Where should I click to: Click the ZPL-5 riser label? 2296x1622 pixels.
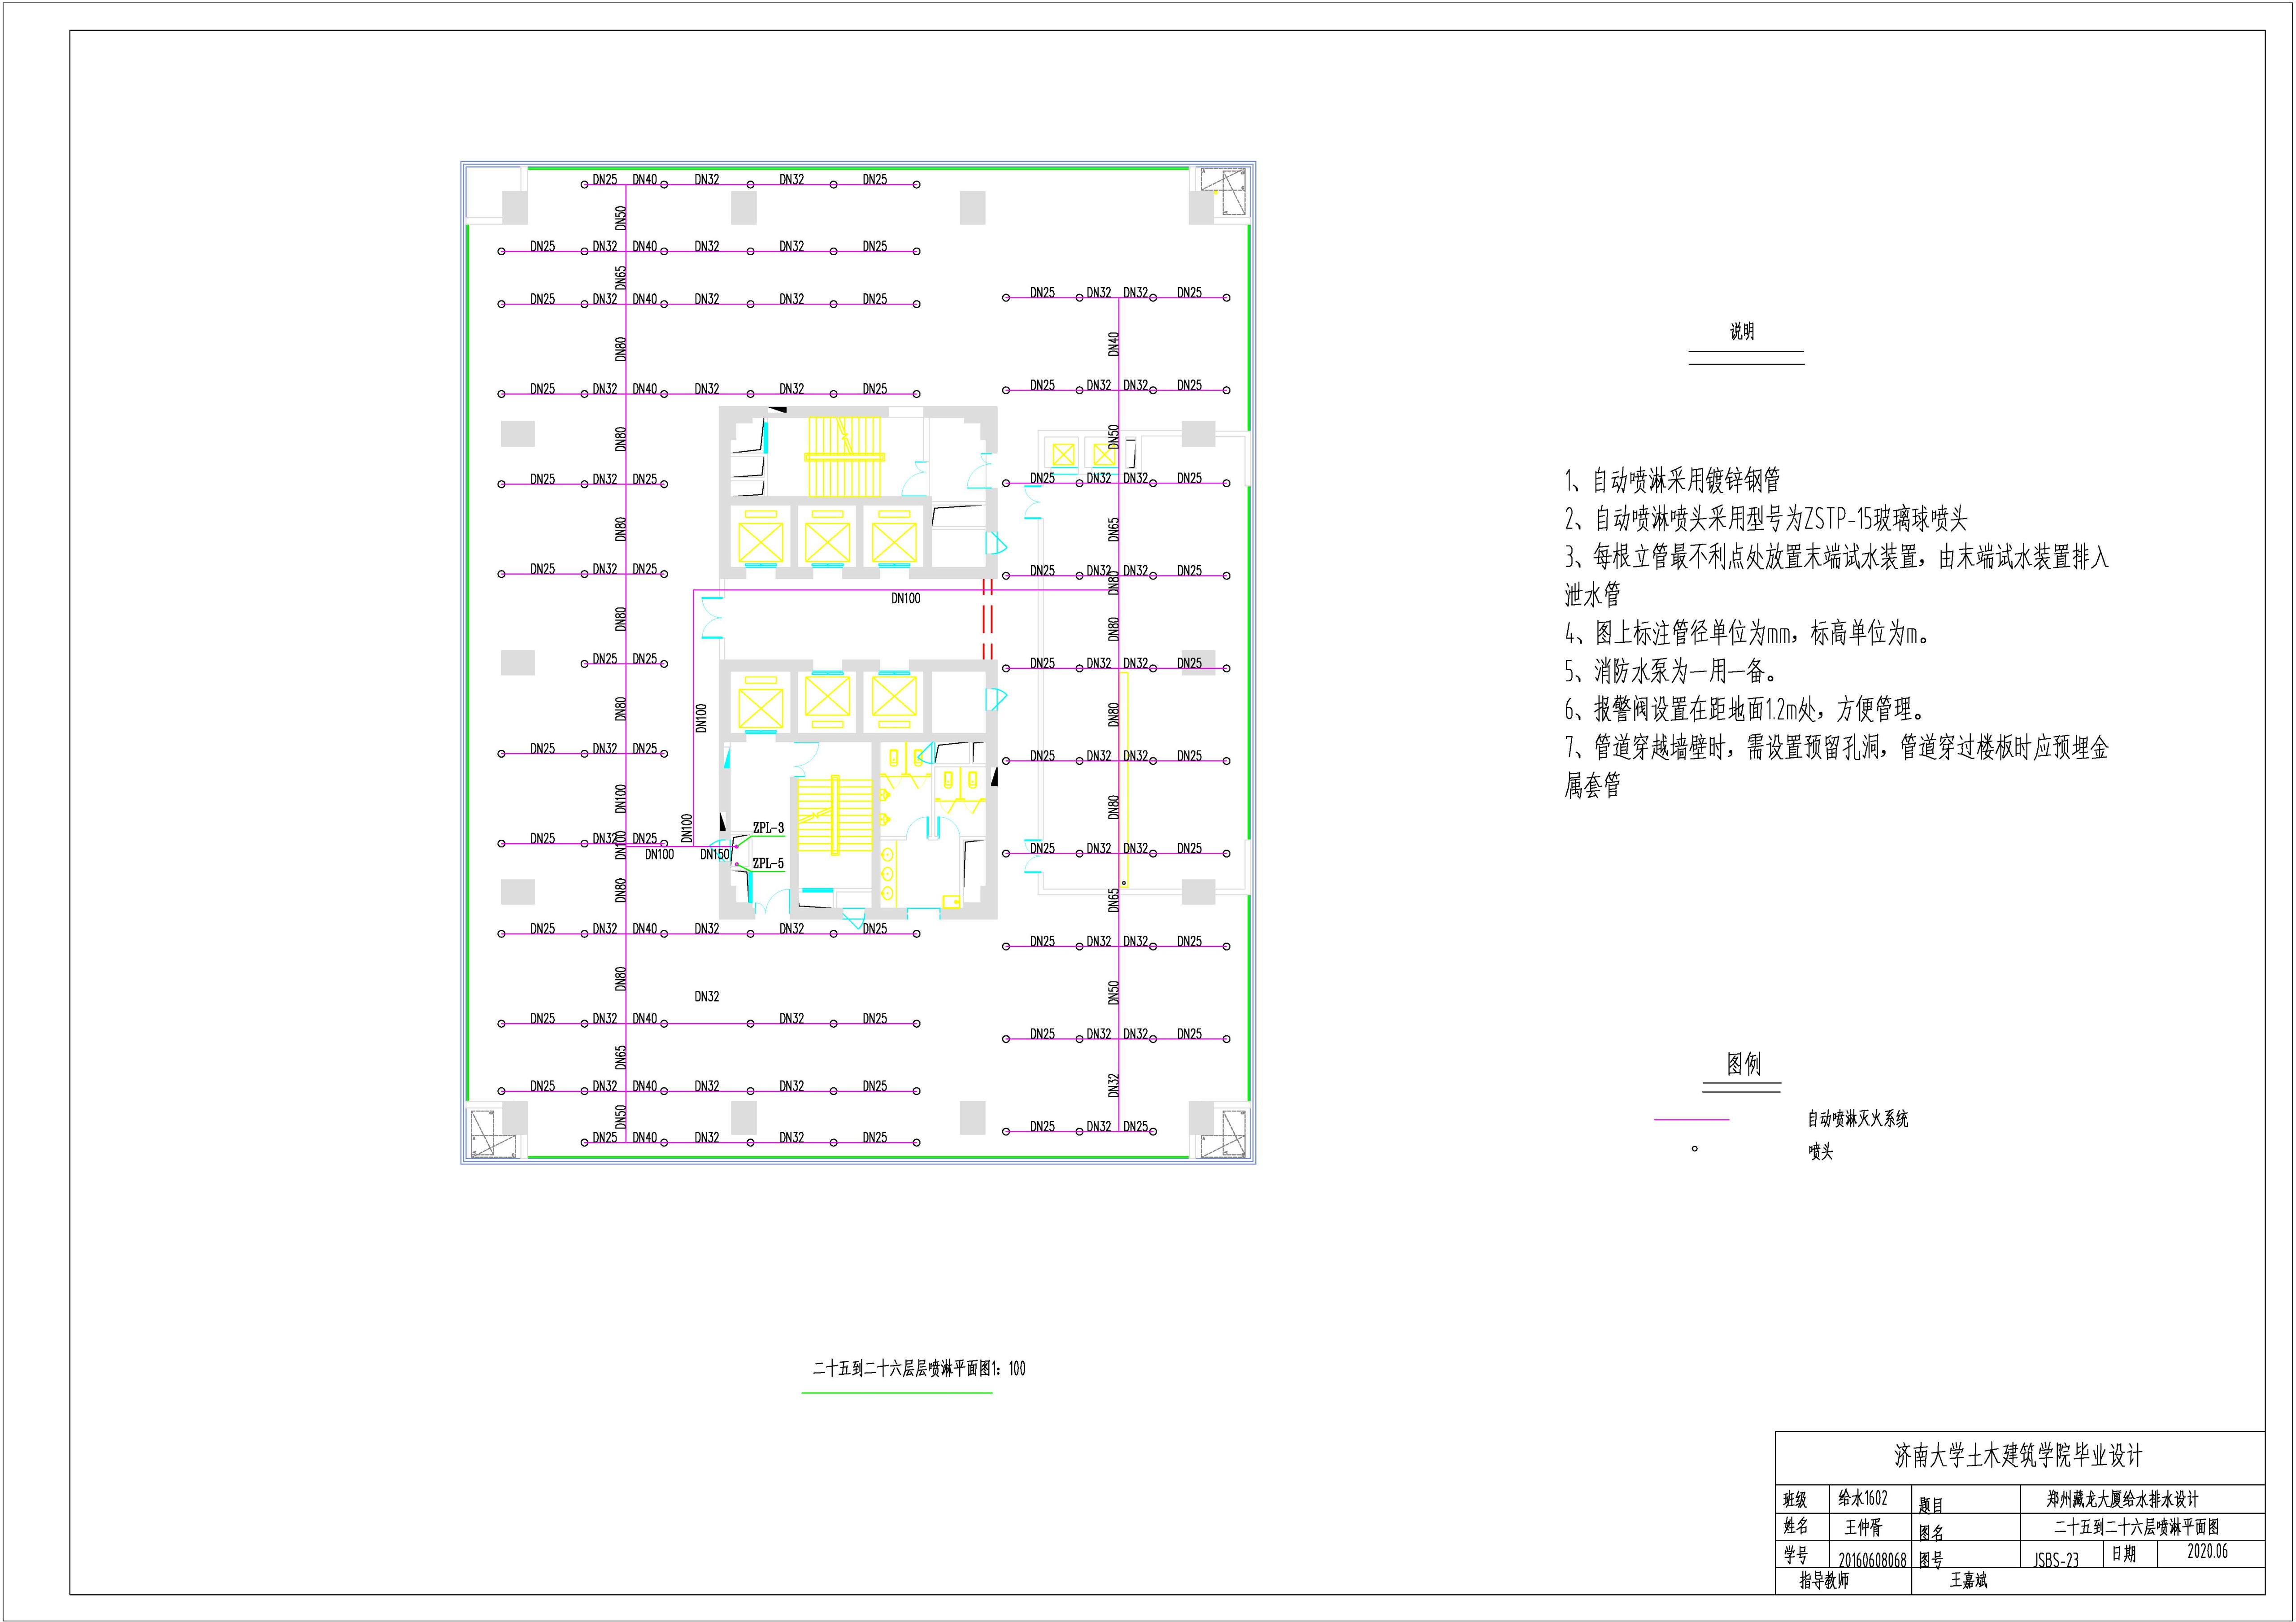768,863
